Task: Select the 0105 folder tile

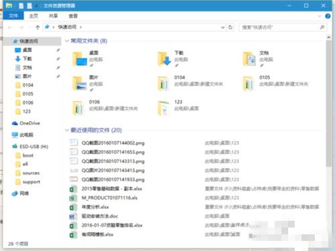Action: [275, 84]
